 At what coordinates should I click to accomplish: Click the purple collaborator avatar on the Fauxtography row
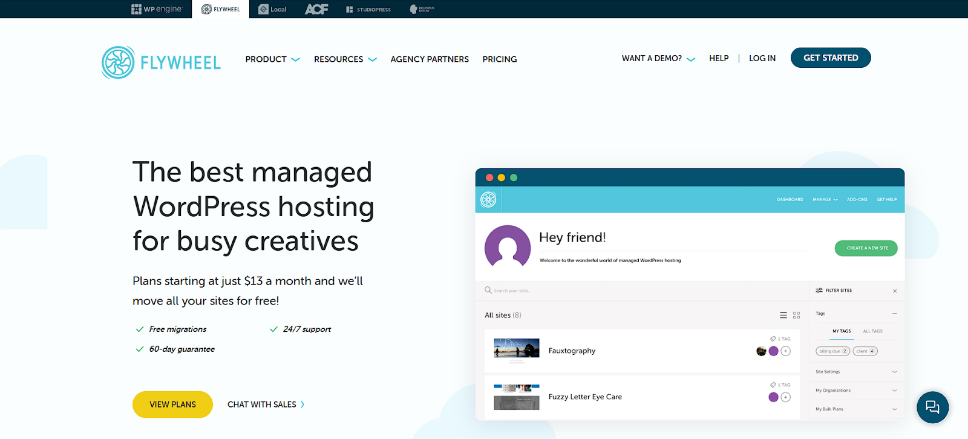tap(773, 351)
